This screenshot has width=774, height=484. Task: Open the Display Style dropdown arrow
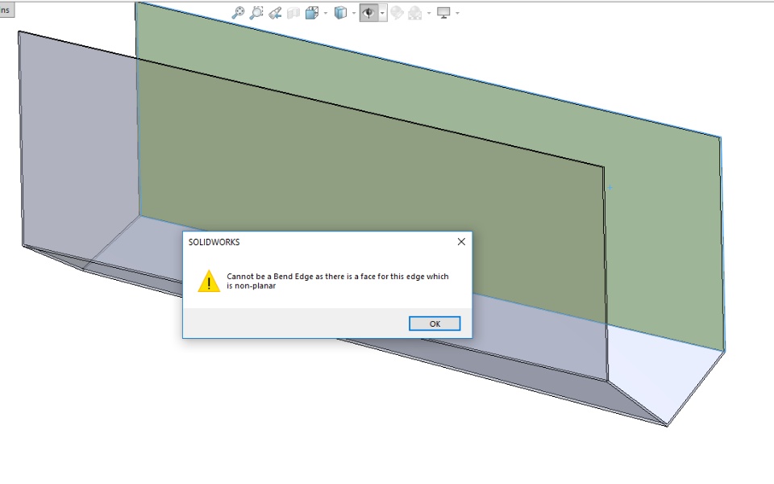[354, 13]
